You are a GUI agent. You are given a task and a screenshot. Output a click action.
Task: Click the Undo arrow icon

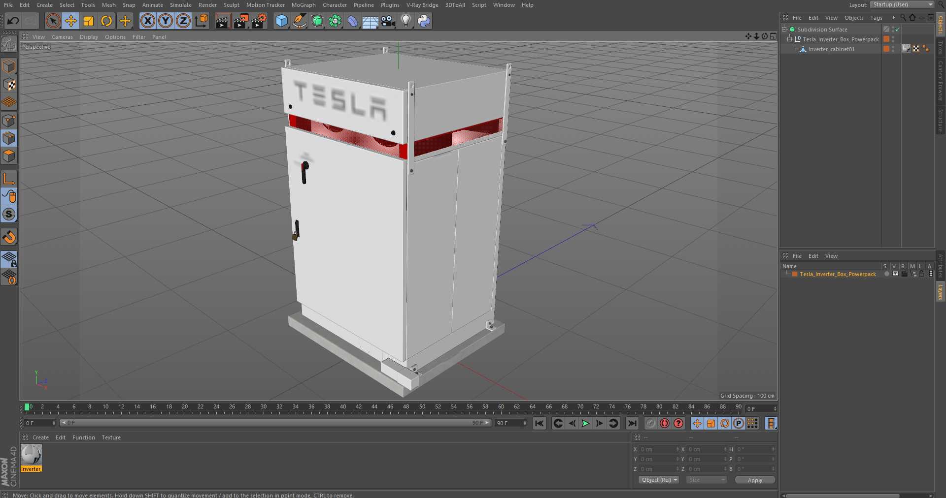click(x=13, y=21)
